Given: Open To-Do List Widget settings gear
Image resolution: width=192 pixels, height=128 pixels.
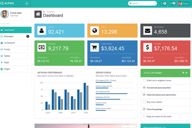Looking at the screenshot, I should (183, 73).
